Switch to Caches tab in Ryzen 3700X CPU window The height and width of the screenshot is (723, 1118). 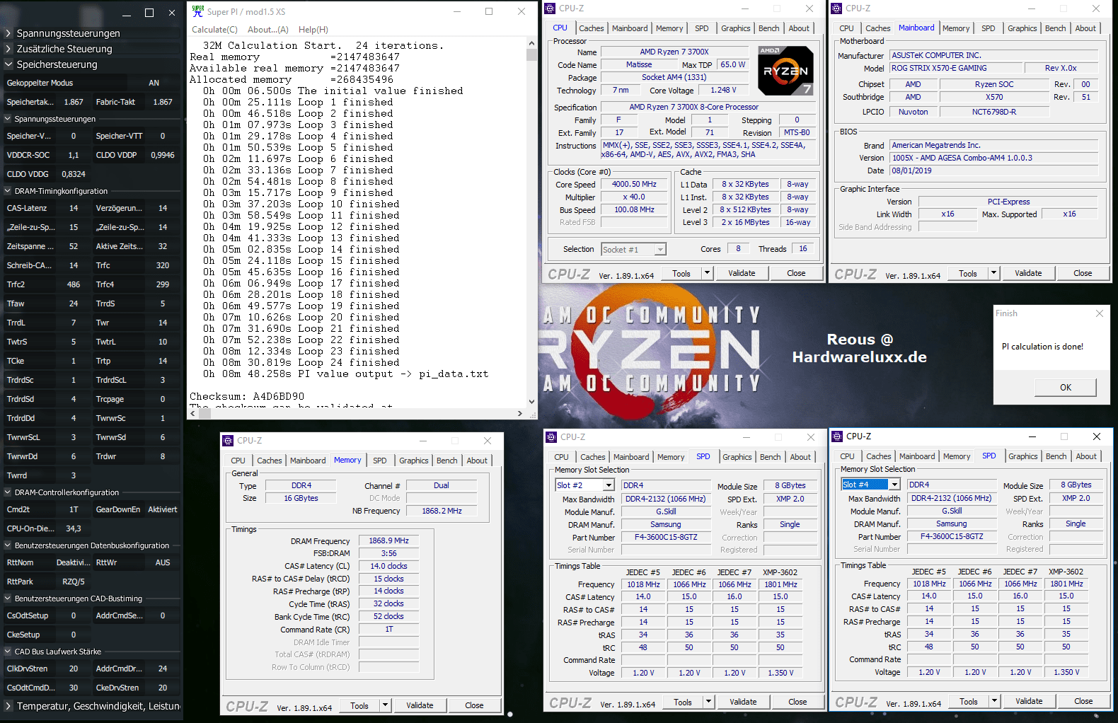[x=591, y=28]
